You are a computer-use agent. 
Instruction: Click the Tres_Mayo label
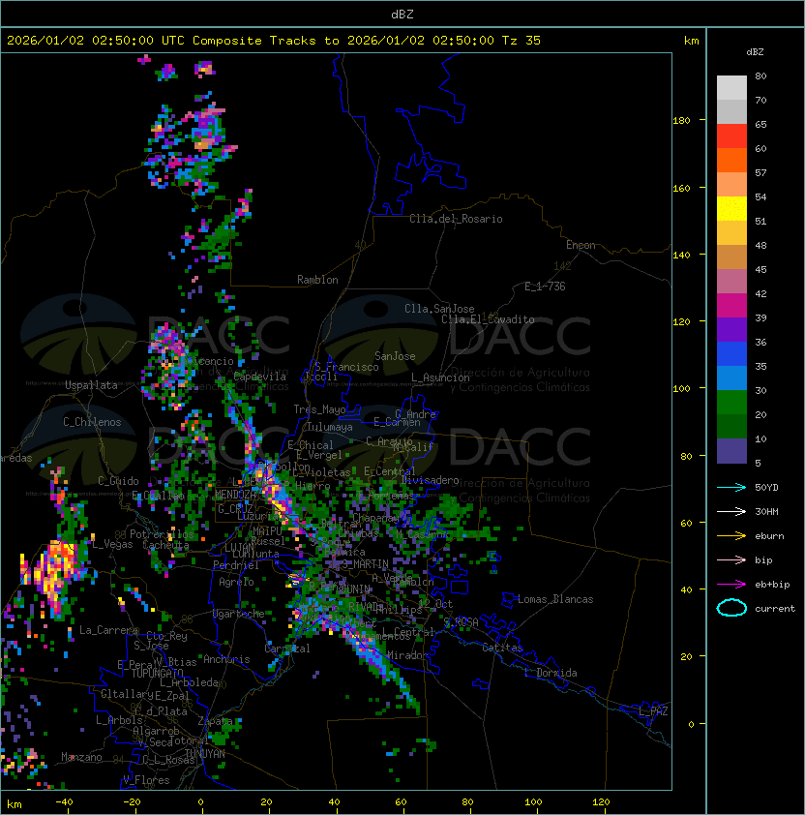[319, 409]
